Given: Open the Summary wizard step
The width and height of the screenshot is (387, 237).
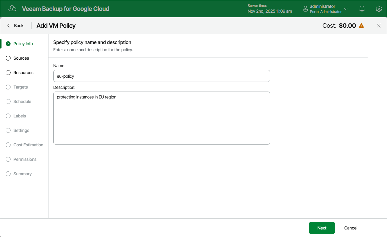Looking at the screenshot, I should point(23,174).
